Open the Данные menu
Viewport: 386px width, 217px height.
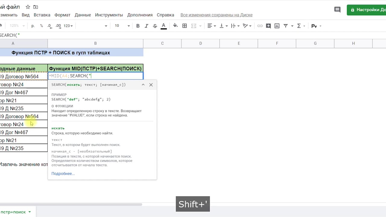pos(83,15)
